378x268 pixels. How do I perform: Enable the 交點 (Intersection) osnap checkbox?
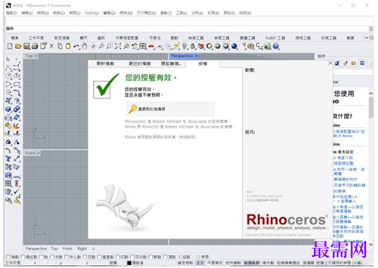(85, 257)
